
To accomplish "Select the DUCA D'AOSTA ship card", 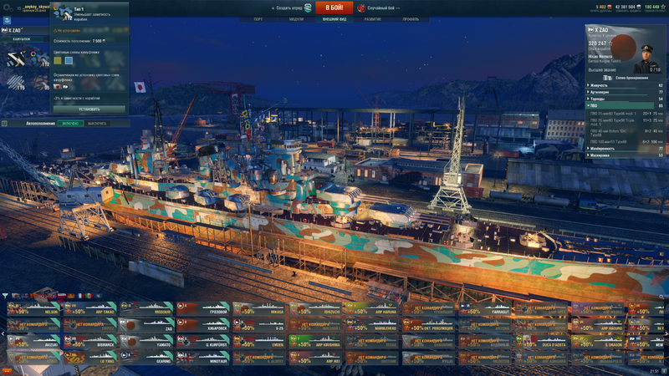I will click(541, 342).
